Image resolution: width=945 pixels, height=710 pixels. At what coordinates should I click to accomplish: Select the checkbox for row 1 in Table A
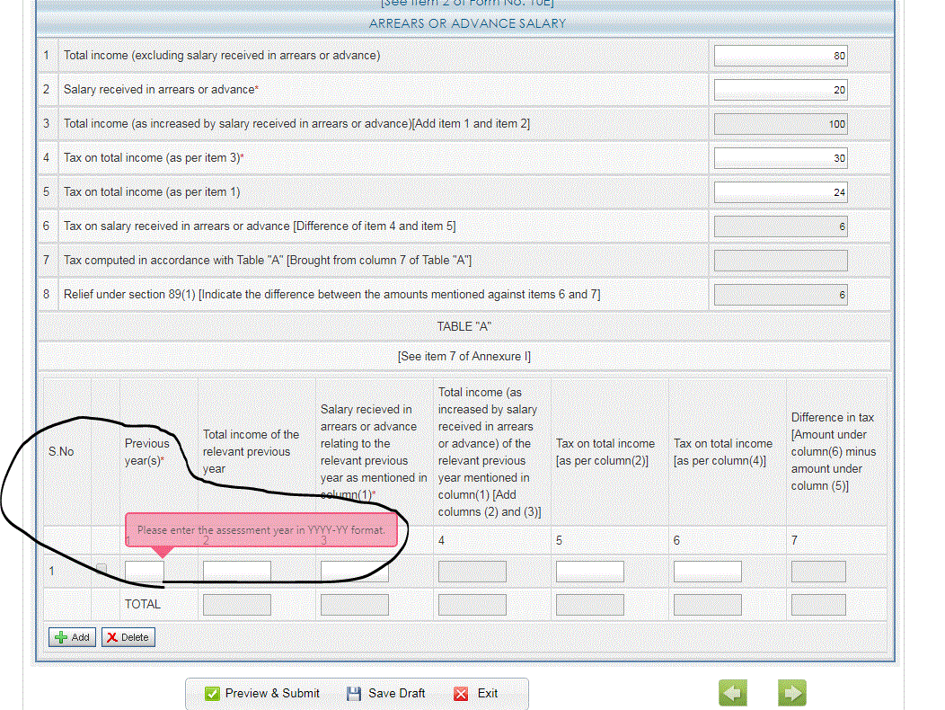pyautogui.click(x=101, y=568)
